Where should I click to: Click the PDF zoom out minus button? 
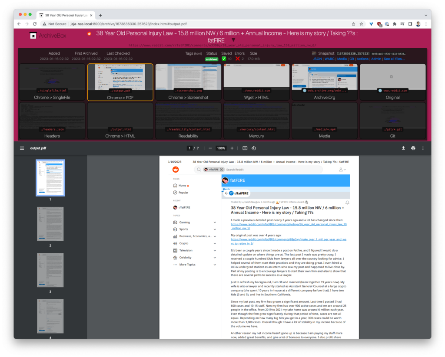click(210, 148)
